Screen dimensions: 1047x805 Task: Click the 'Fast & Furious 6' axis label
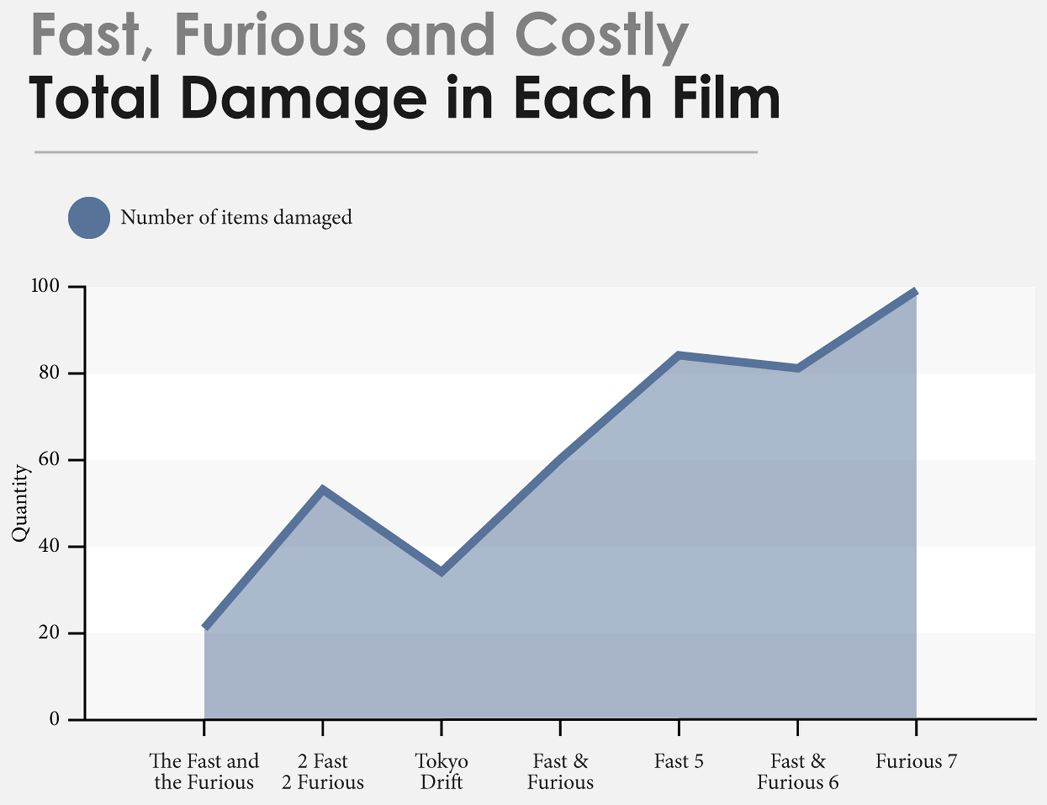tap(798, 772)
